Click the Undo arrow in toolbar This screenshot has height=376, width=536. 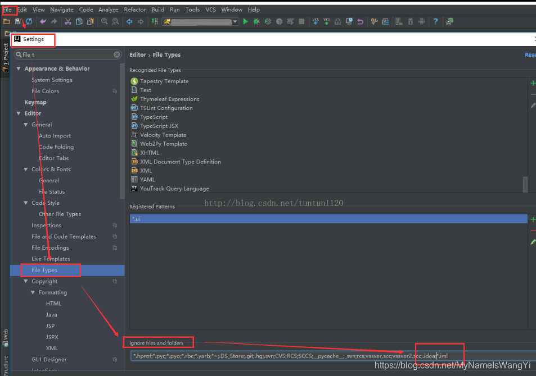43,21
